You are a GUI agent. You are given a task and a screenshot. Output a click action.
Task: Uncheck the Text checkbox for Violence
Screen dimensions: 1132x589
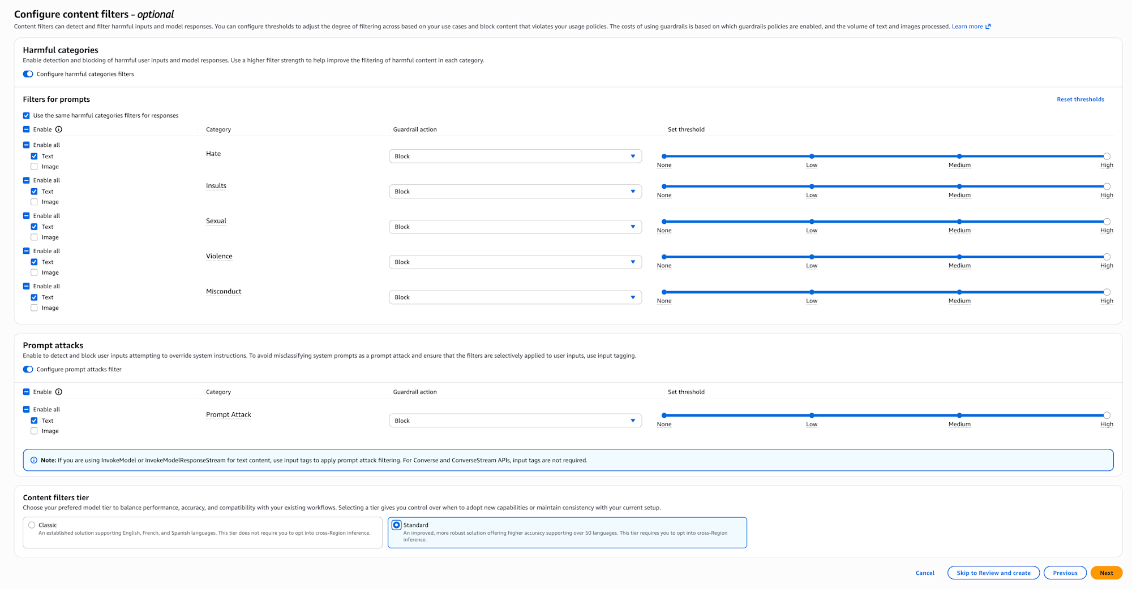tap(35, 262)
